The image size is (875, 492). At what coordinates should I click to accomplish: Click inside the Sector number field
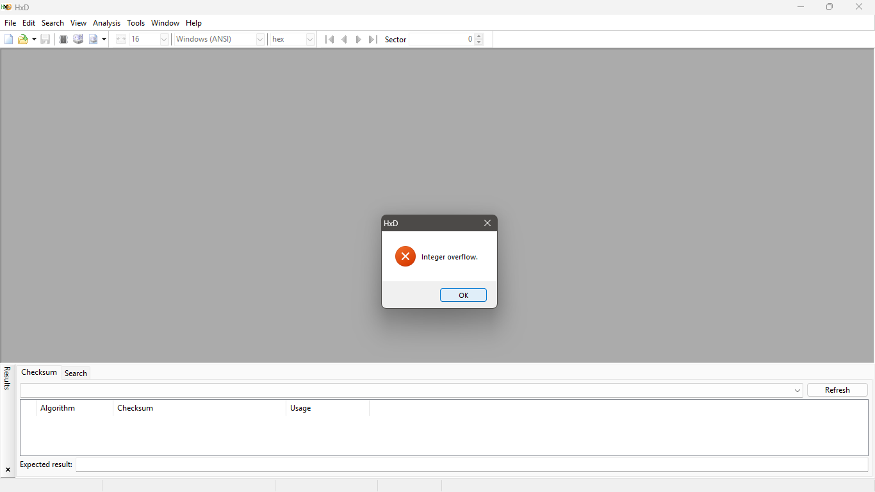(x=441, y=39)
